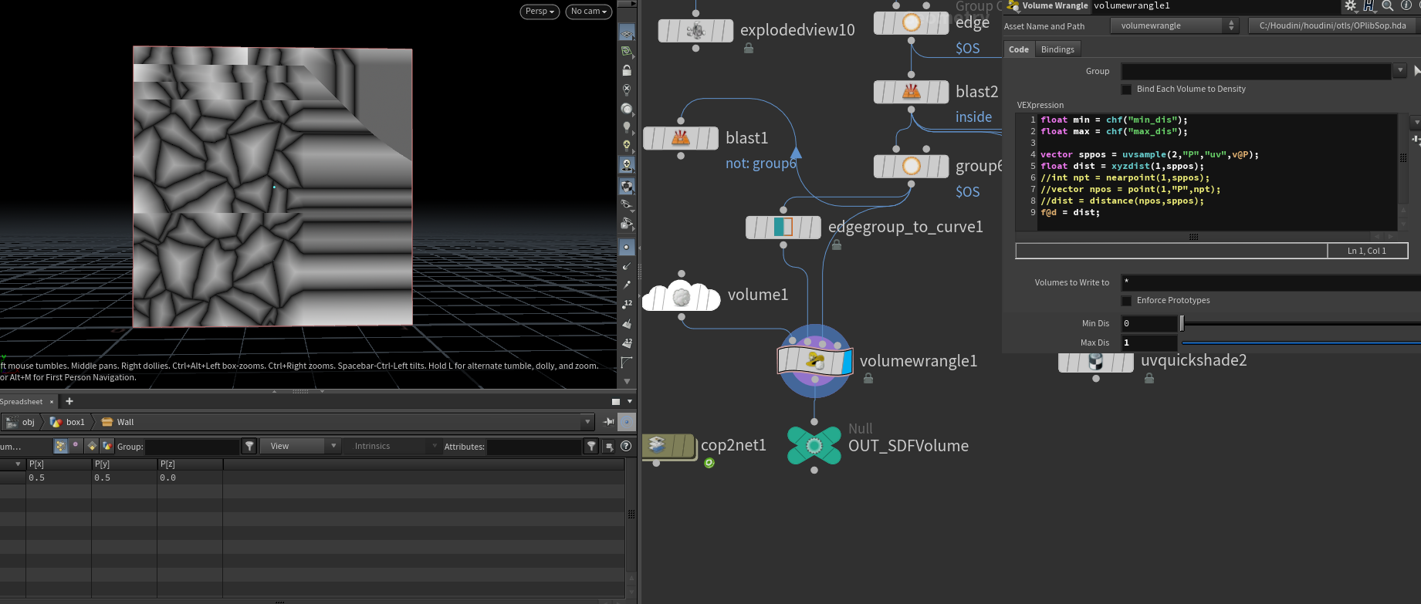The image size is (1421, 604).
Task: Select the volume1 cloud node
Action: [681, 296]
